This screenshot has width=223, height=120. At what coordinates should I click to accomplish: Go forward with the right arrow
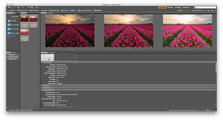click(11, 7)
